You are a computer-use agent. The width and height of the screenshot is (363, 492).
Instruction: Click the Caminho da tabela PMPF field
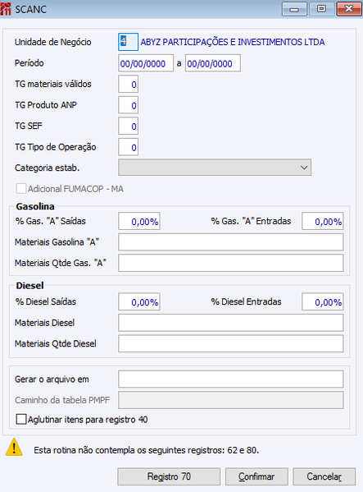click(231, 400)
